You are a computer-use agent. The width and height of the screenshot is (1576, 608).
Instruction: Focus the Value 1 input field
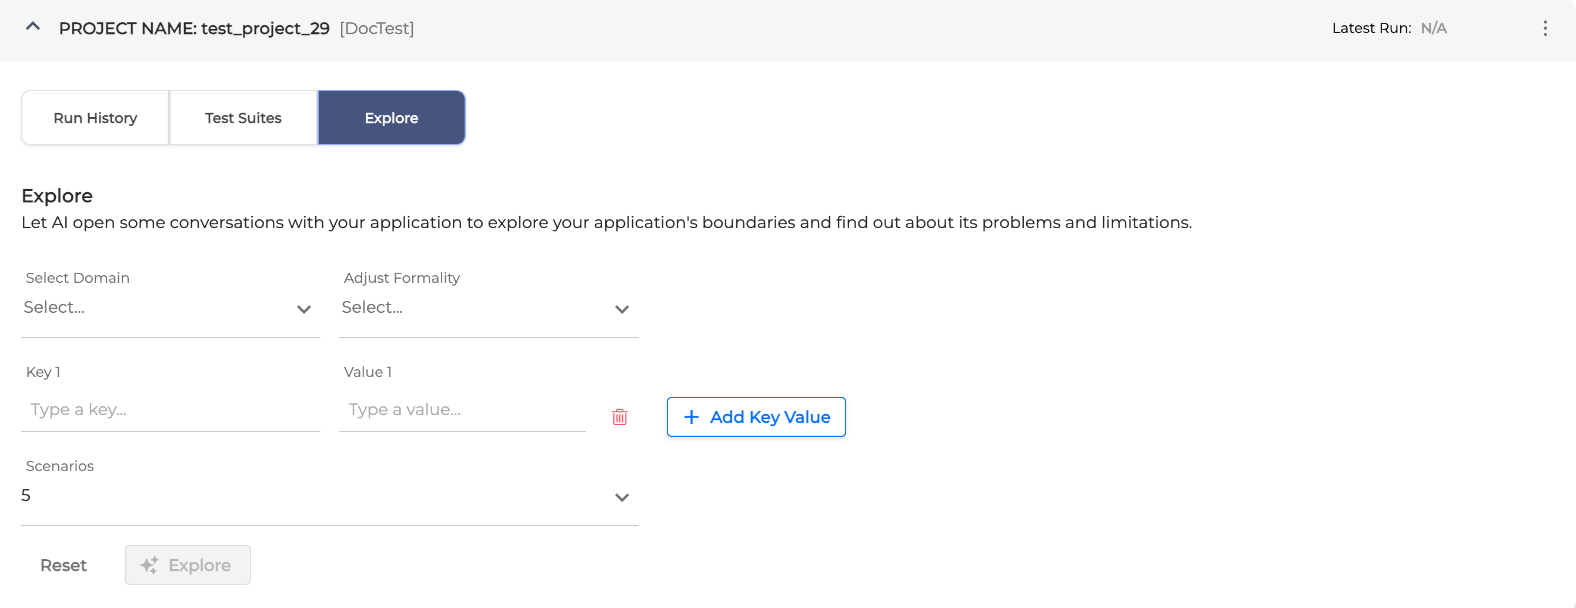tap(462, 410)
